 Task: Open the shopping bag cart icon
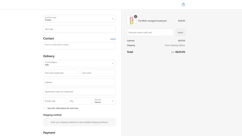coord(183,5)
